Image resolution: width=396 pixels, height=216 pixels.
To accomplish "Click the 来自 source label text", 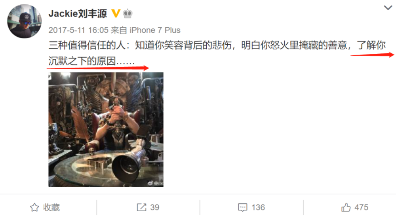I will pos(119,30).
